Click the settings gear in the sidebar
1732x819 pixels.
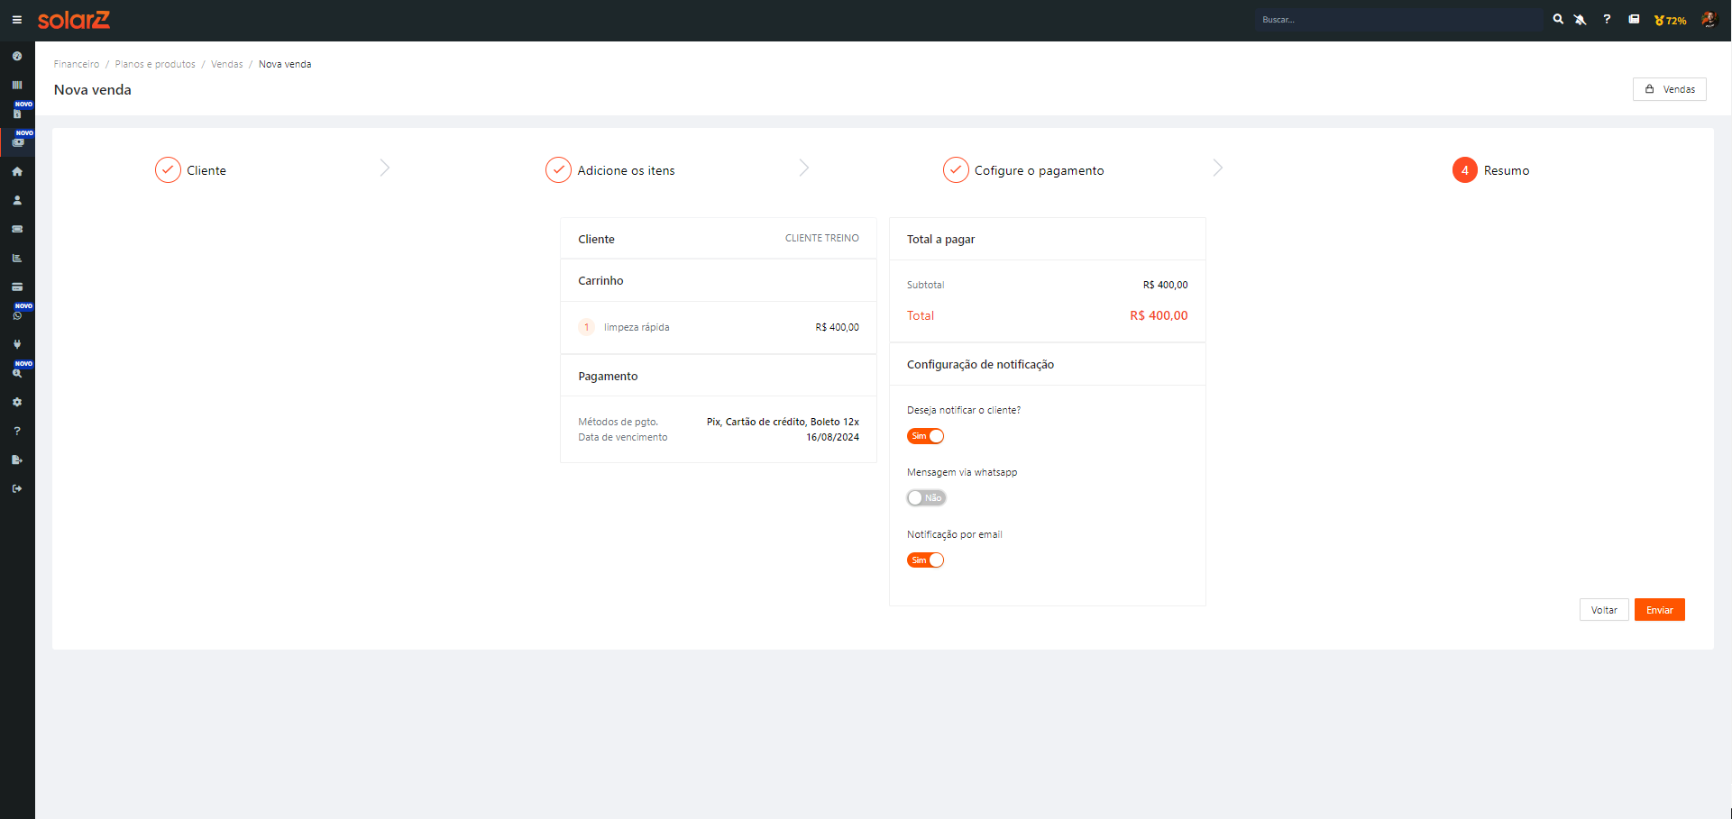click(x=17, y=402)
